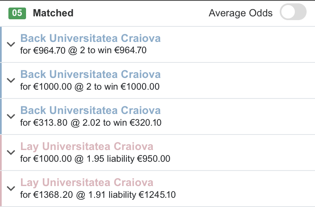The image size is (315, 207).
Task: Select the Back title above €1000.00 @ 2
Action: click(x=90, y=75)
